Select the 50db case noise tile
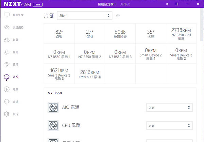The height and width of the screenshot is (142, 204). (x=120, y=33)
